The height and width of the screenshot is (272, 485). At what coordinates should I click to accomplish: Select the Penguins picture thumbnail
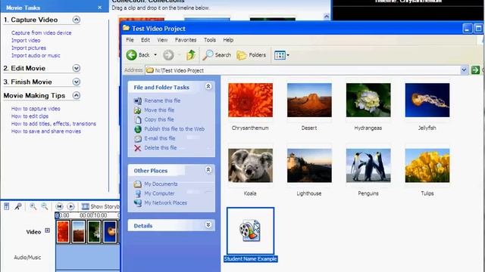pos(368,165)
